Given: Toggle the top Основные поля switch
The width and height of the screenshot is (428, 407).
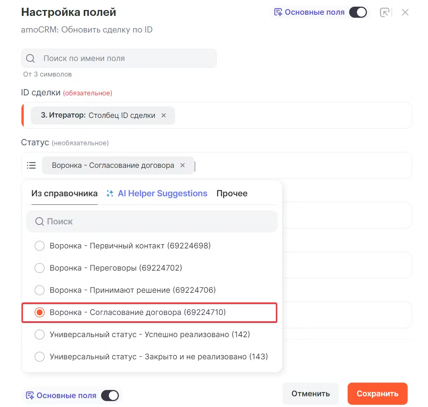Looking at the screenshot, I should (358, 13).
